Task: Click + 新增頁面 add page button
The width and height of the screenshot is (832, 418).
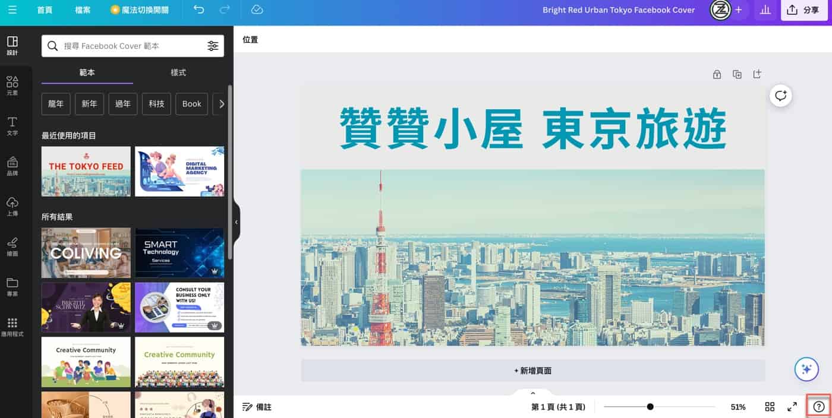Action: click(532, 370)
